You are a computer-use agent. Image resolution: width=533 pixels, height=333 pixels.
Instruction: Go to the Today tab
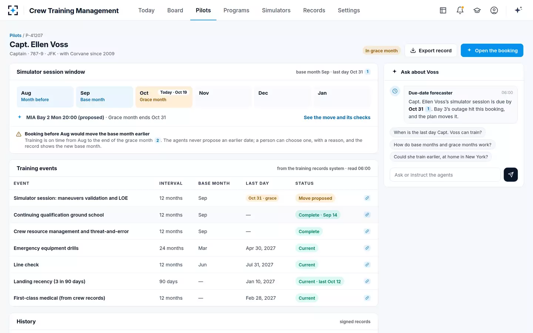(146, 10)
